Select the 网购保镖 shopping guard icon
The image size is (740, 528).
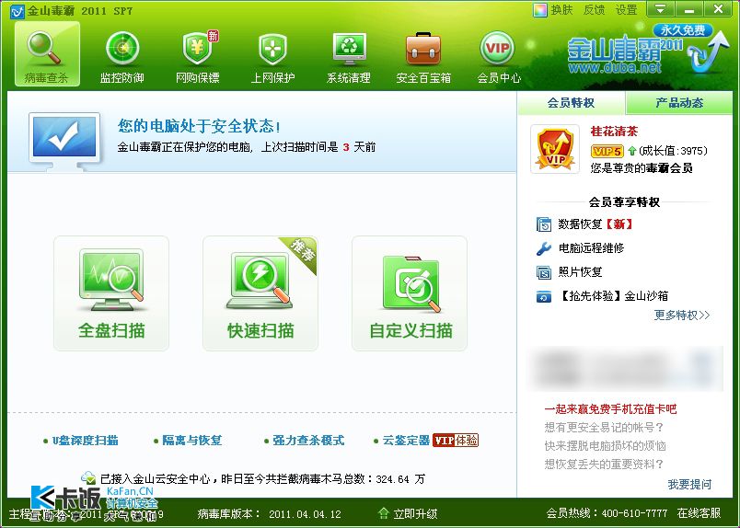point(197,54)
